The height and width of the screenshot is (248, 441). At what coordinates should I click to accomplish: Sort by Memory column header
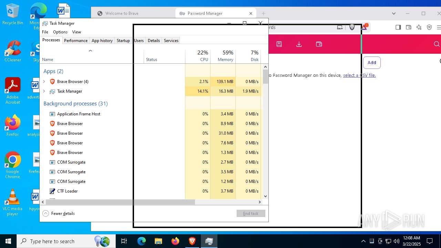point(223,56)
